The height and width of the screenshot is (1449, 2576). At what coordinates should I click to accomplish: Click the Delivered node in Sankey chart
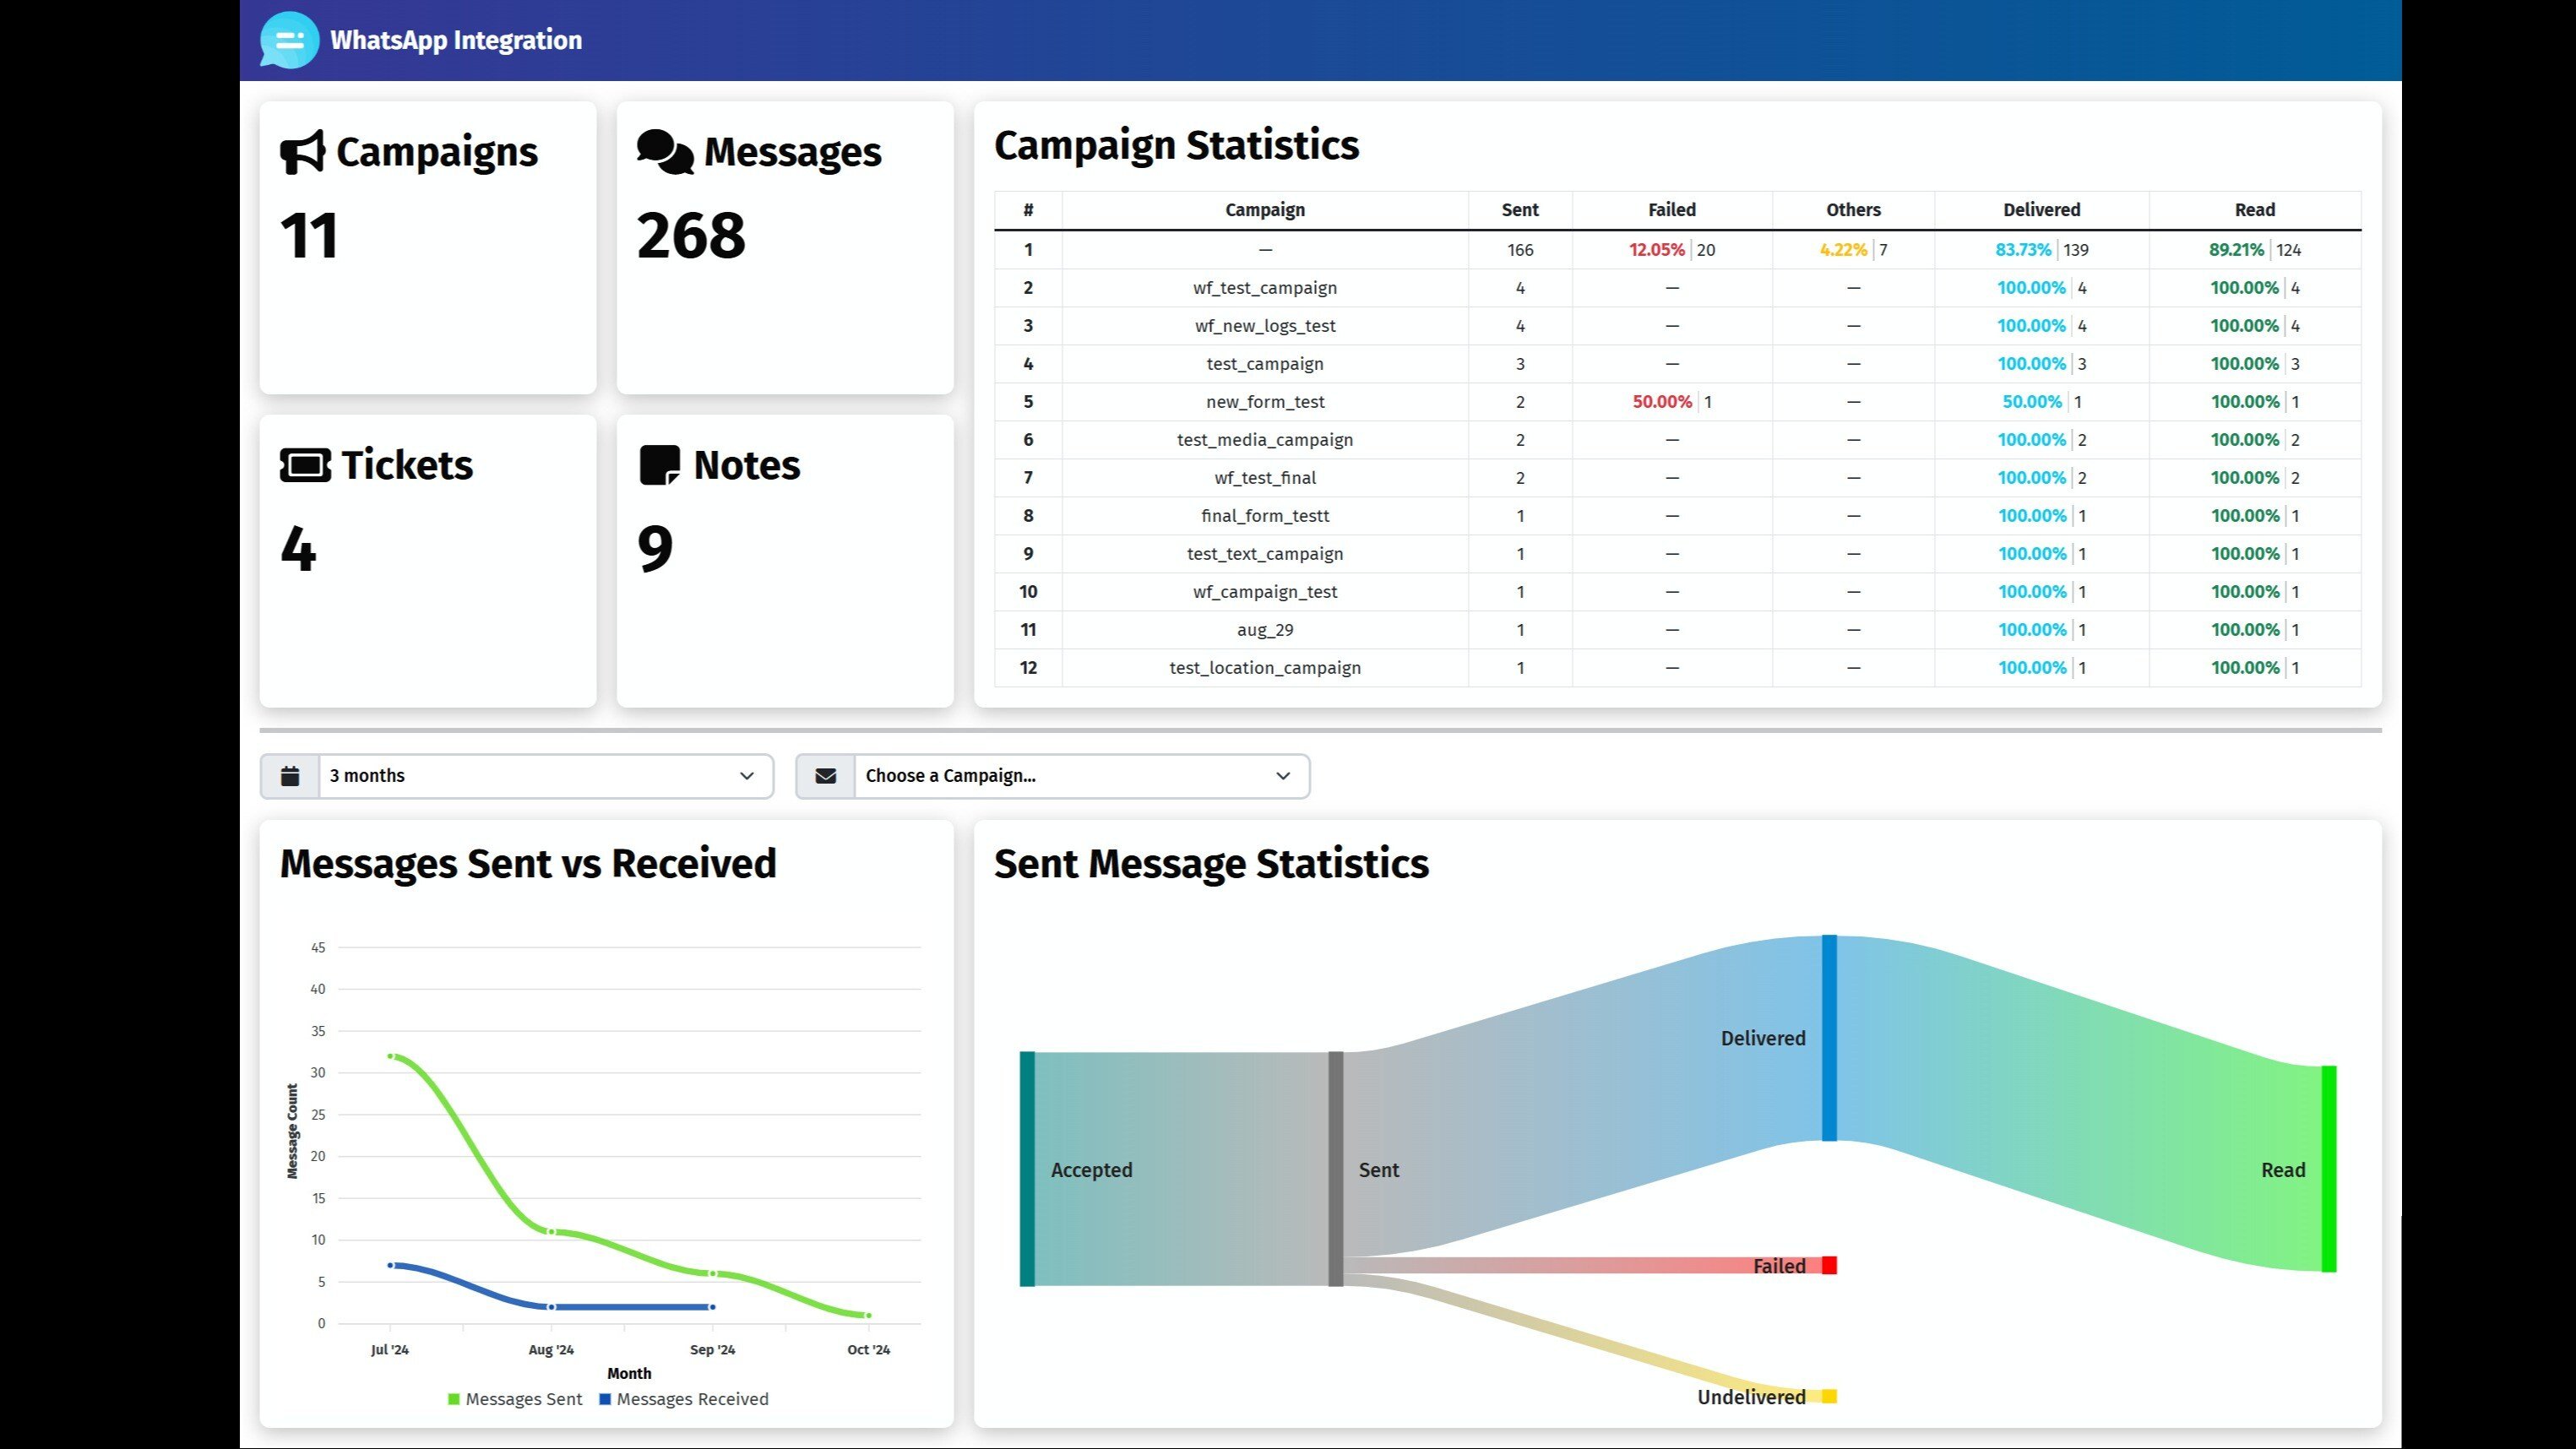click(1829, 1038)
